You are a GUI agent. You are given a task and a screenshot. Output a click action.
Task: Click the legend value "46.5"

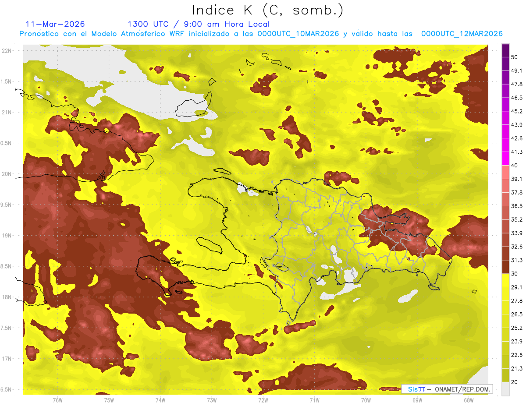click(517, 98)
